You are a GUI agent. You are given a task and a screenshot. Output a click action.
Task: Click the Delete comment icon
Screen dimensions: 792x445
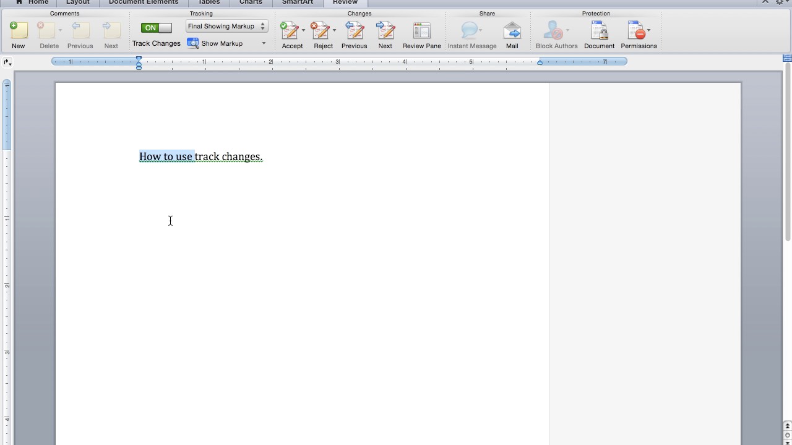(x=46, y=30)
